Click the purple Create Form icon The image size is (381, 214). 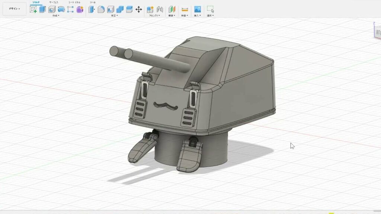click(80, 9)
